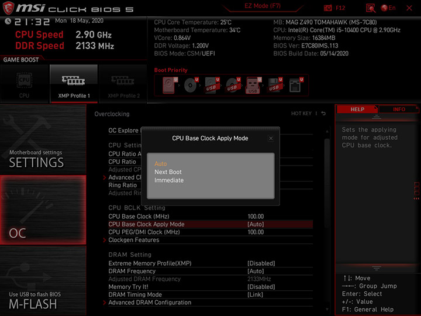Expand Clockgen Features submenu
This screenshot has height=316, width=421.
click(210, 240)
